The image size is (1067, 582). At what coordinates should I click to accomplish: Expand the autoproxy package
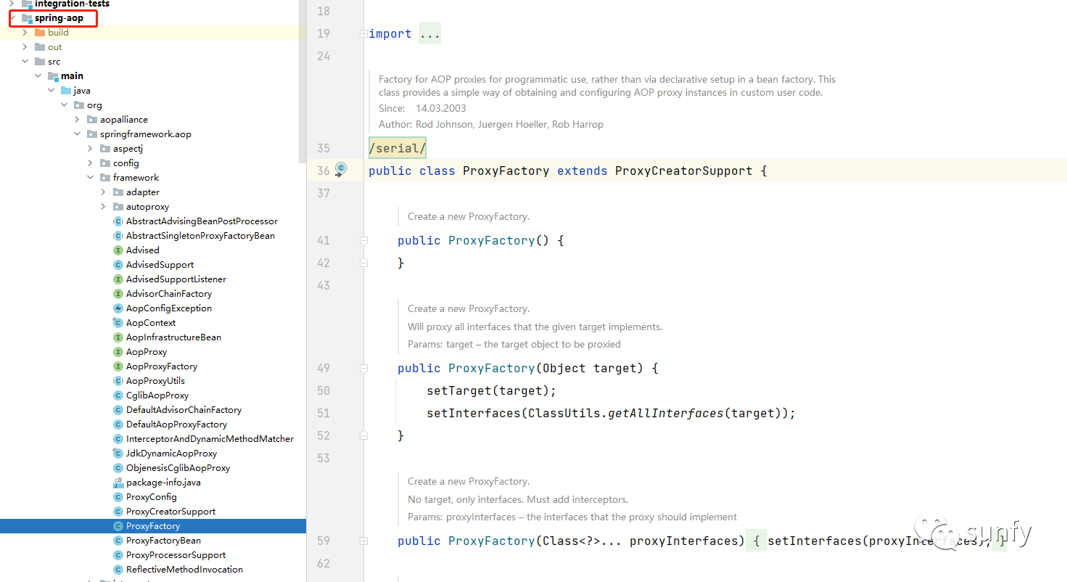pyautogui.click(x=104, y=207)
